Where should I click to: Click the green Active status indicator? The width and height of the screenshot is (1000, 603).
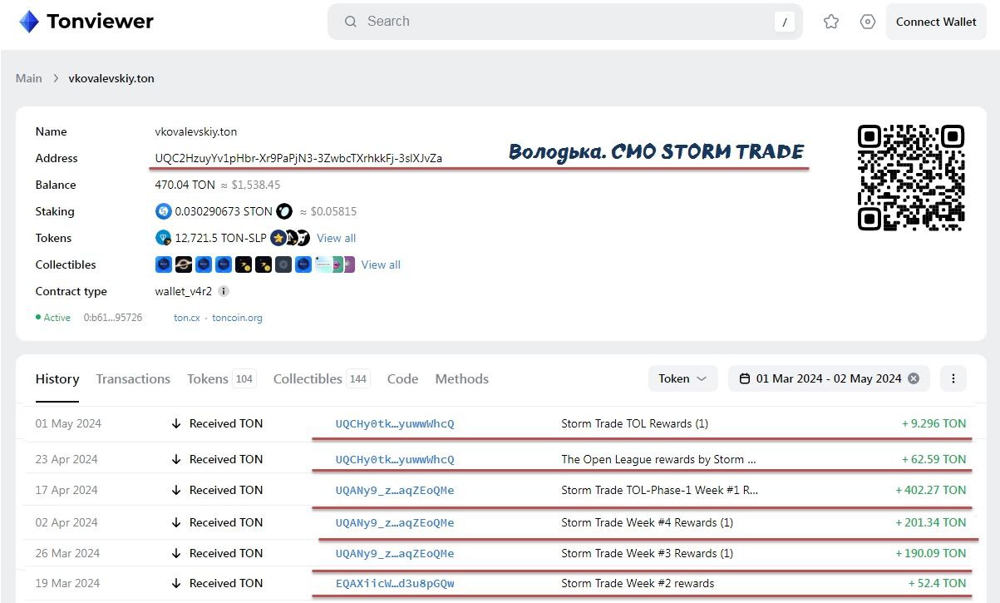53,318
